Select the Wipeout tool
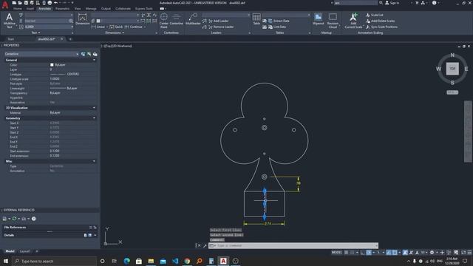Image resolution: width=473 pixels, height=266 pixels. pos(318,18)
